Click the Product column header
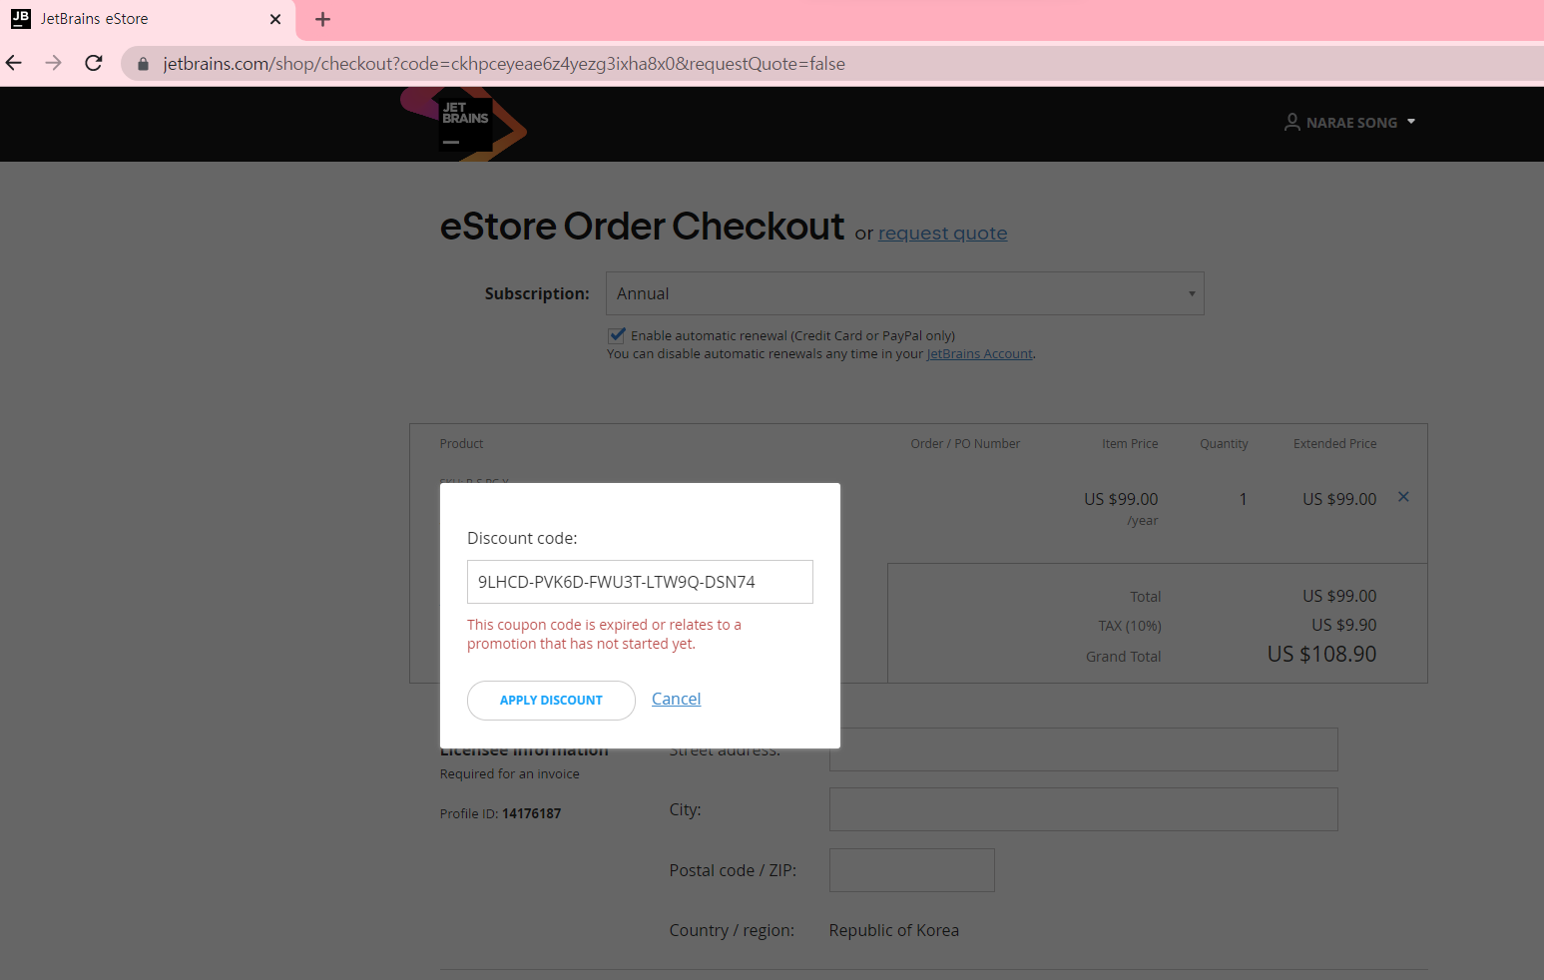1544x980 pixels. [x=461, y=444]
